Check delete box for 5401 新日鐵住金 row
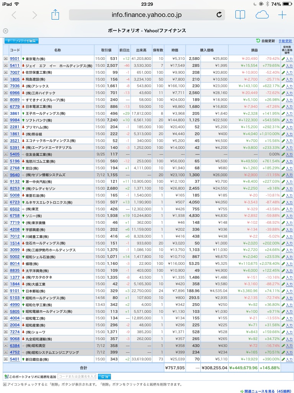This screenshot has height=393, width=294. click(6, 359)
